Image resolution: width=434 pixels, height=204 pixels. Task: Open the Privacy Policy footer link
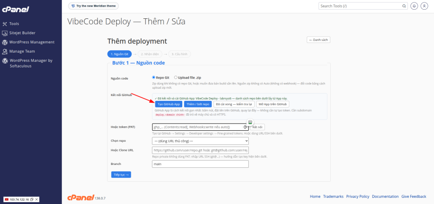[358, 197]
